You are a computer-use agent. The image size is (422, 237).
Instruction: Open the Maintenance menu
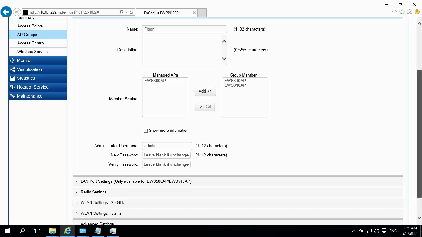[38, 96]
